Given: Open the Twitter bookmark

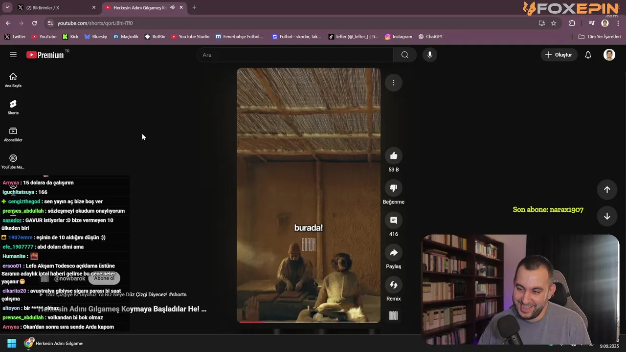Looking at the screenshot, I should click(x=15, y=37).
